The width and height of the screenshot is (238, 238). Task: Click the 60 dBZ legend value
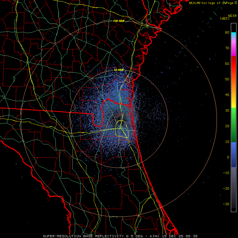click(x=227, y=63)
